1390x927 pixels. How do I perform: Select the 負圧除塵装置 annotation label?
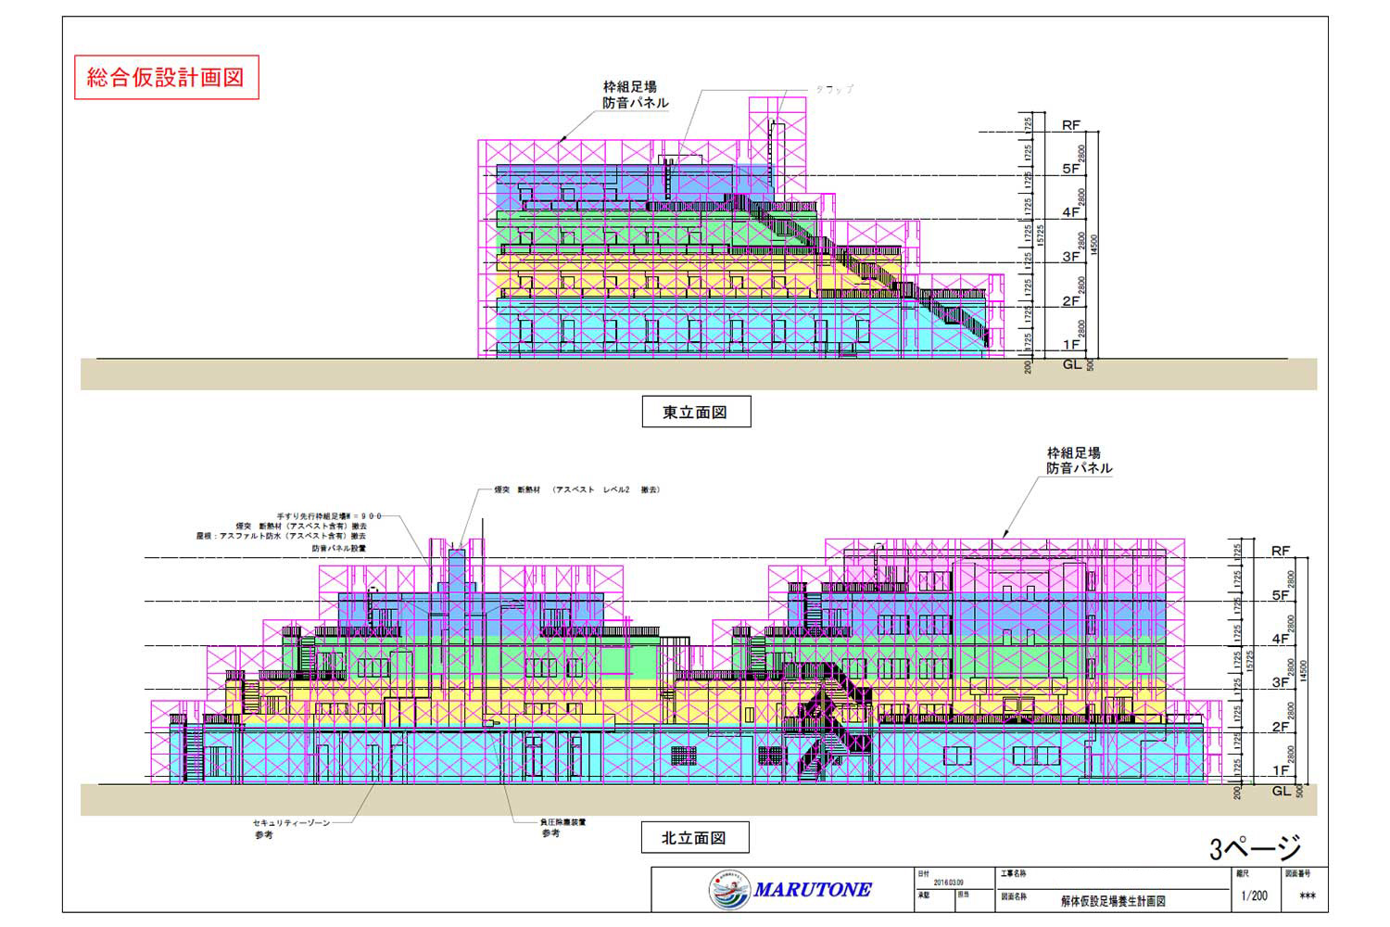point(563,822)
